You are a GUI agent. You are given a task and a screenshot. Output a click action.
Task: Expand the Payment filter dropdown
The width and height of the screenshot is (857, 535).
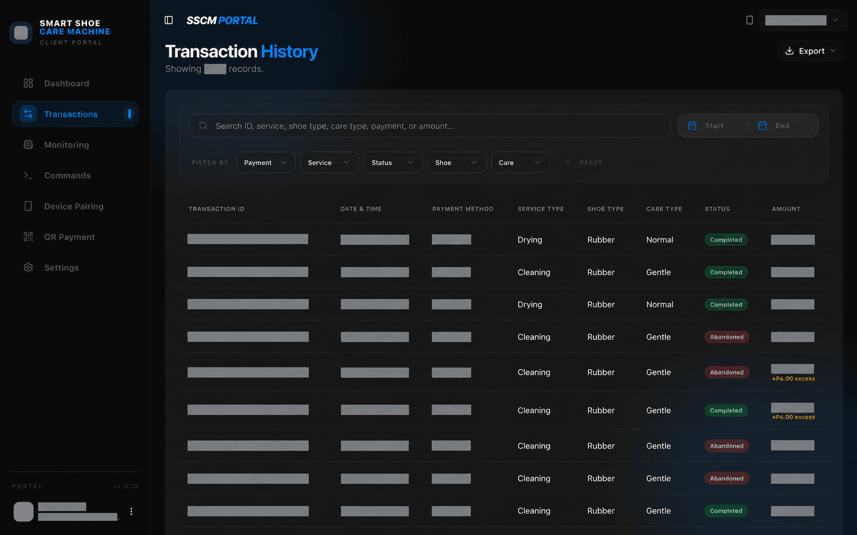point(266,162)
